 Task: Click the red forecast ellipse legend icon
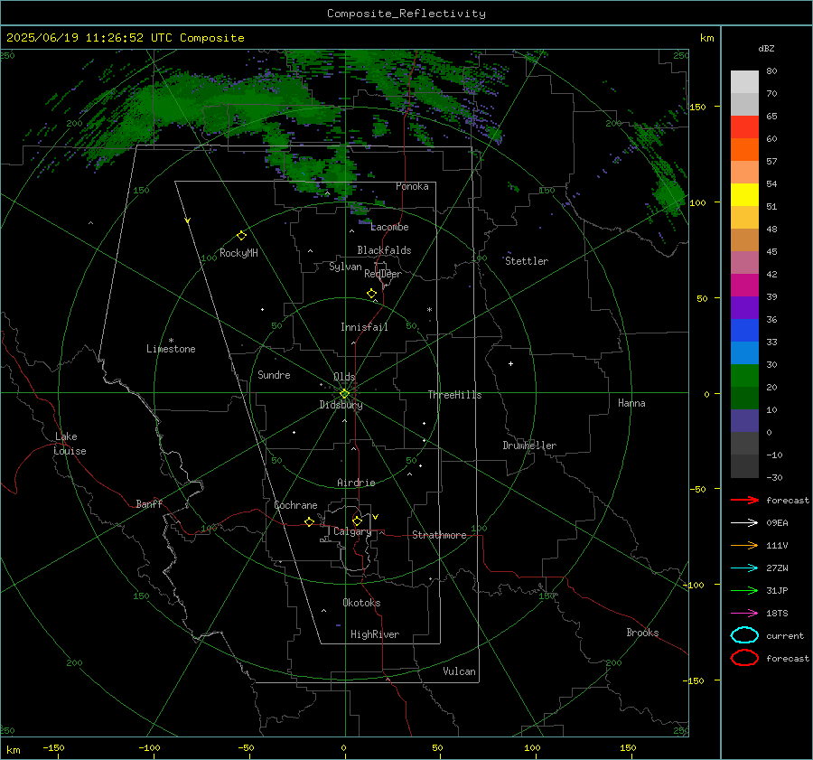tap(744, 658)
